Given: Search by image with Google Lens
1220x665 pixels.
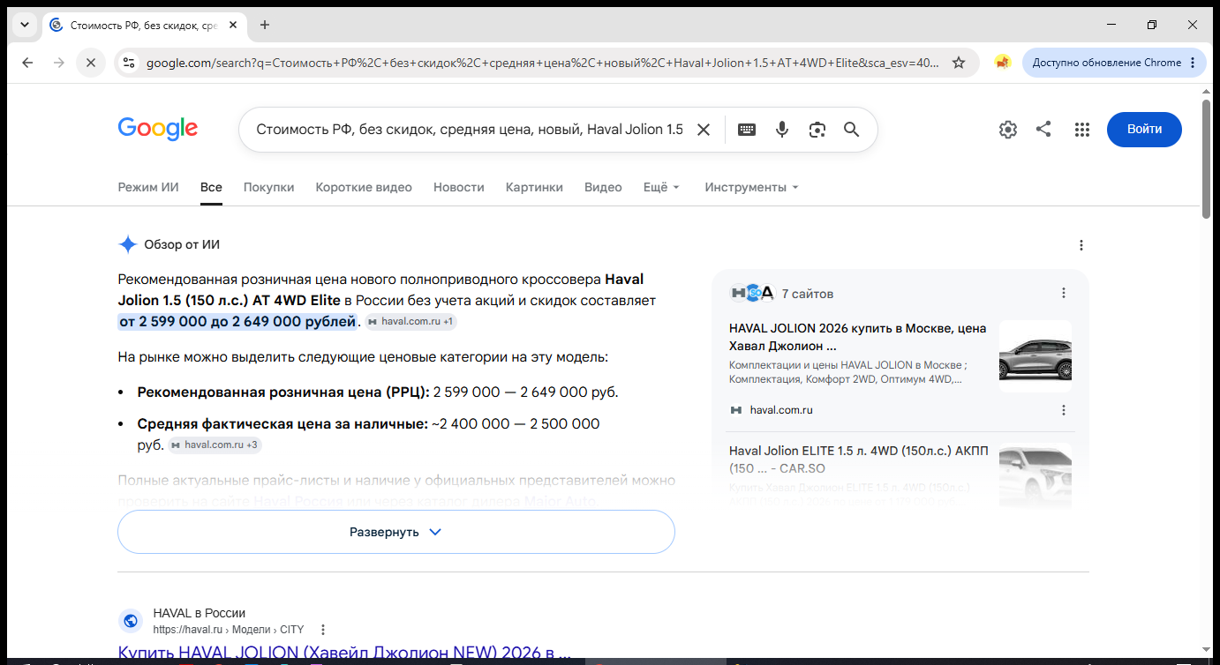Looking at the screenshot, I should 817,130.
